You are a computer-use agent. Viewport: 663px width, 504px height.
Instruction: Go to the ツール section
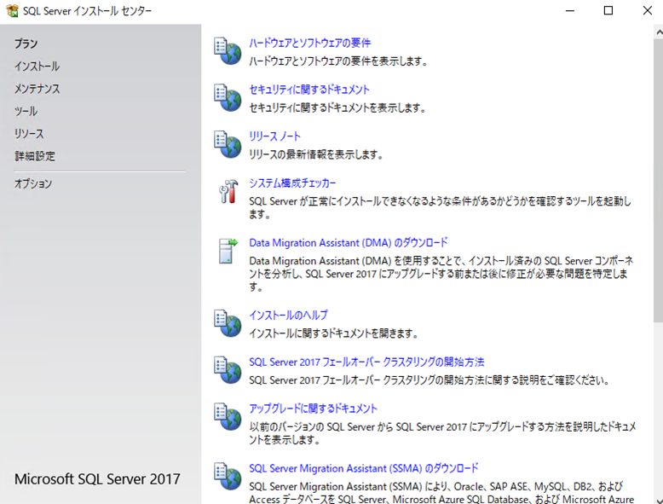tap(26, 112)
